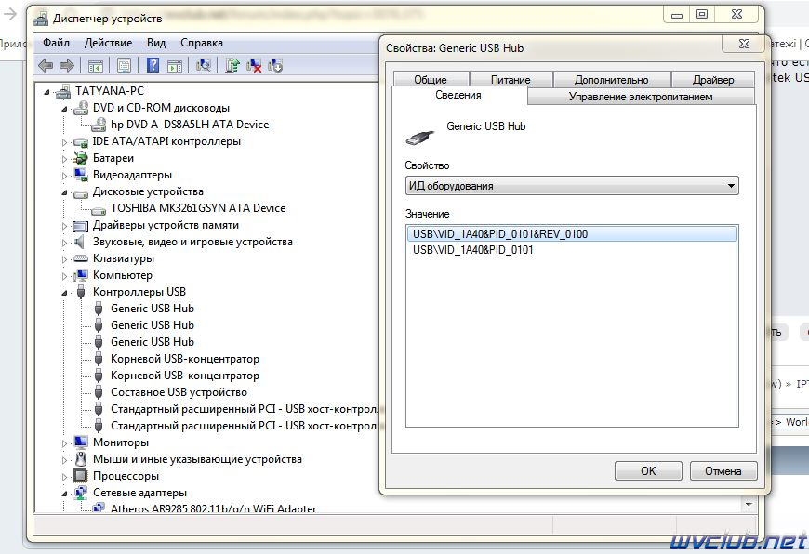The height and width of the screenshot is (554, 809).
Task: Click the keyboard icon beside Клавиатуры
Action: [81, 258]
